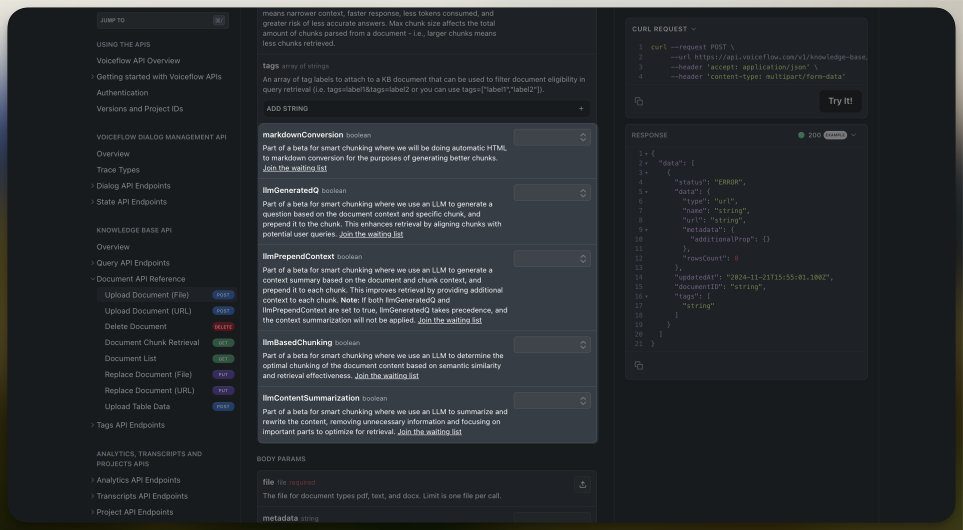Viewport: 963px width, 530px height.
Task: Expand Project API Endpoints
Action: [x=93, y=512]
